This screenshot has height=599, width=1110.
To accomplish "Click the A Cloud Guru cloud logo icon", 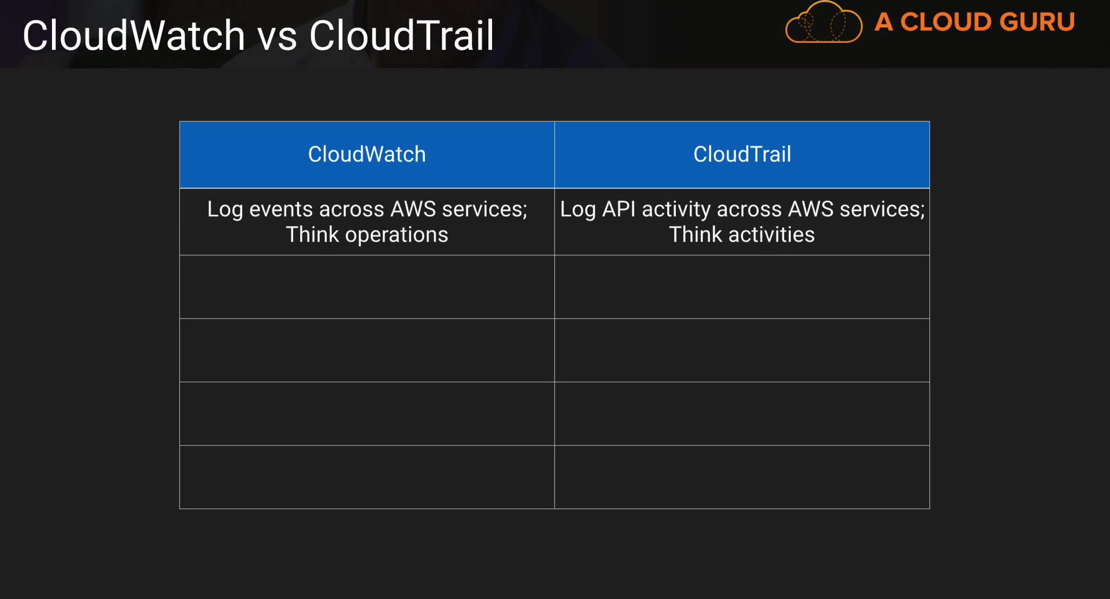I will [x=823, y=23].
